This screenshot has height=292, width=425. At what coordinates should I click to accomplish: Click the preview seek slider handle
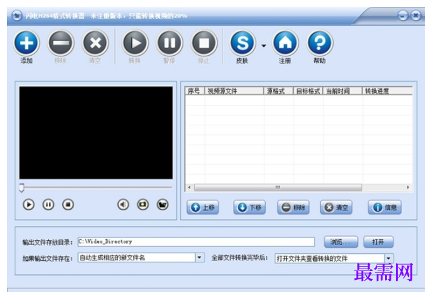[x=22, y=187]
